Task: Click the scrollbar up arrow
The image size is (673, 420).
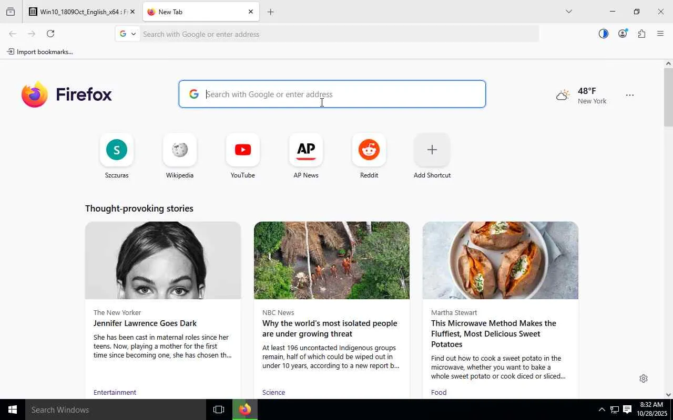Action: [668, 64]
